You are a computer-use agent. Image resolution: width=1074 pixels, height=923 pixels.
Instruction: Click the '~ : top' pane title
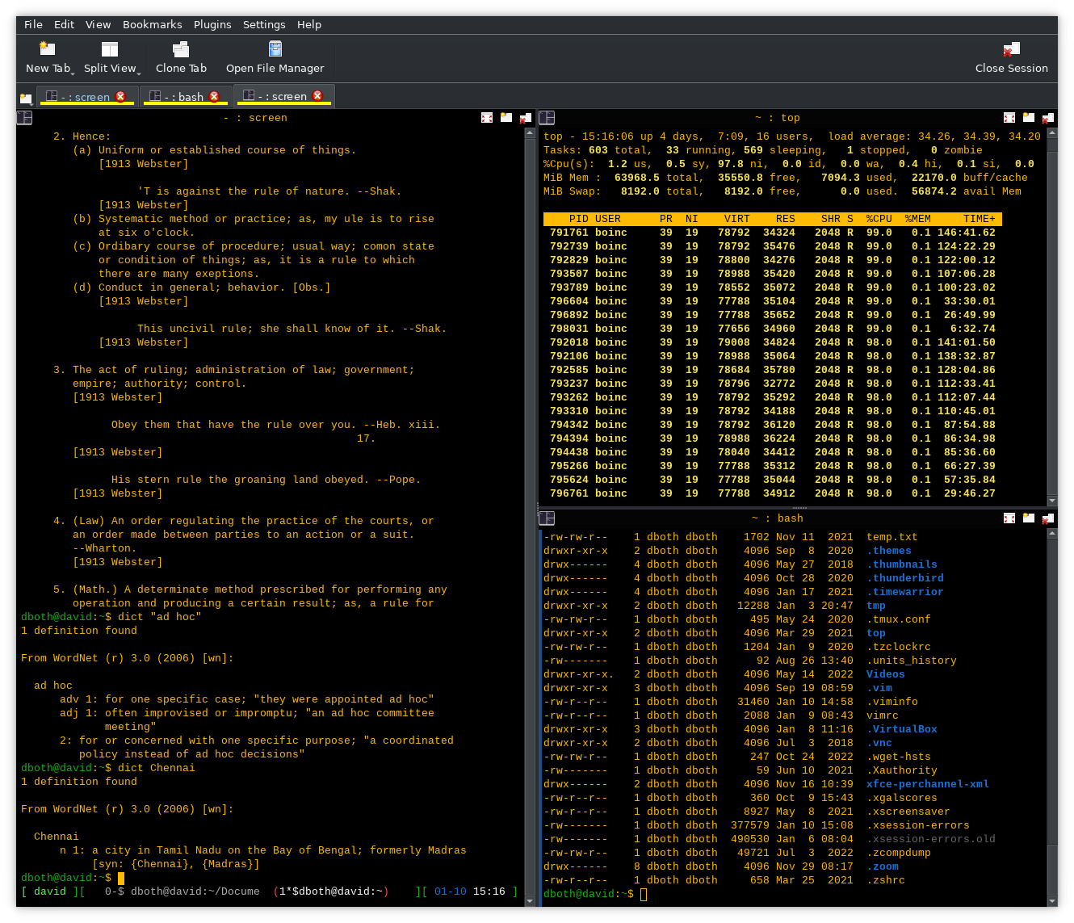pyautogui.click(x=777, y=118)
